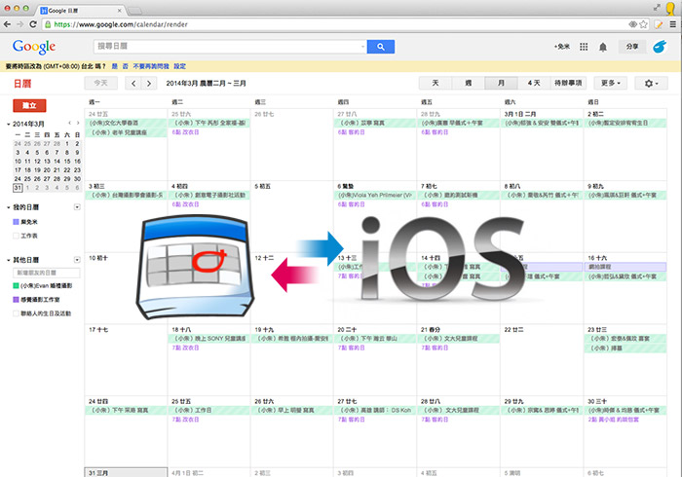This screenshot has width=682, height=477.
Task: Click the 22 廿二 day cell header
Action: click(513, 330)
